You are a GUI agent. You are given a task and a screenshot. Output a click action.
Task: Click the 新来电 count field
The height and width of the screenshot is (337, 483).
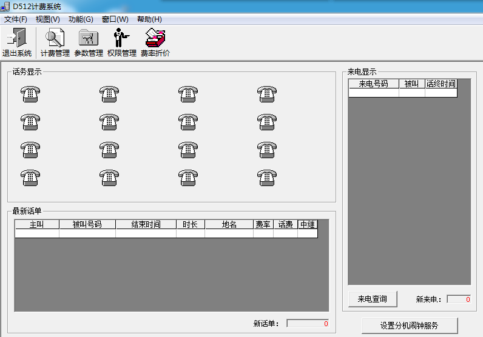click(x=459, y=299)
